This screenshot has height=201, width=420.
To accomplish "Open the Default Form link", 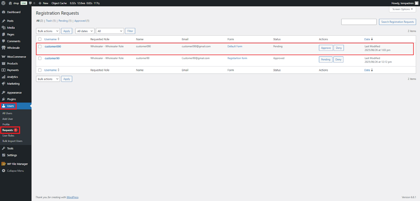I will click(x=235, y=46).
